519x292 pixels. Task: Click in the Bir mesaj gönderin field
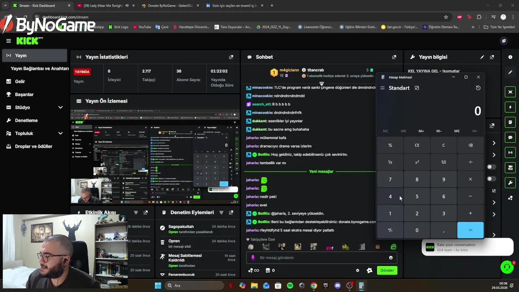point(321,258)
